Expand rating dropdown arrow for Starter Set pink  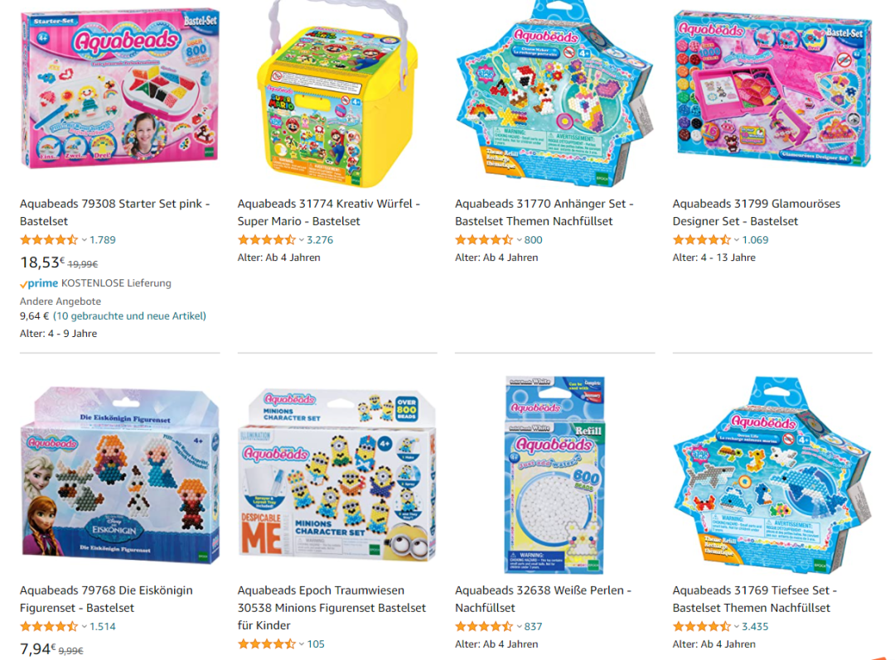pos(84,240)
